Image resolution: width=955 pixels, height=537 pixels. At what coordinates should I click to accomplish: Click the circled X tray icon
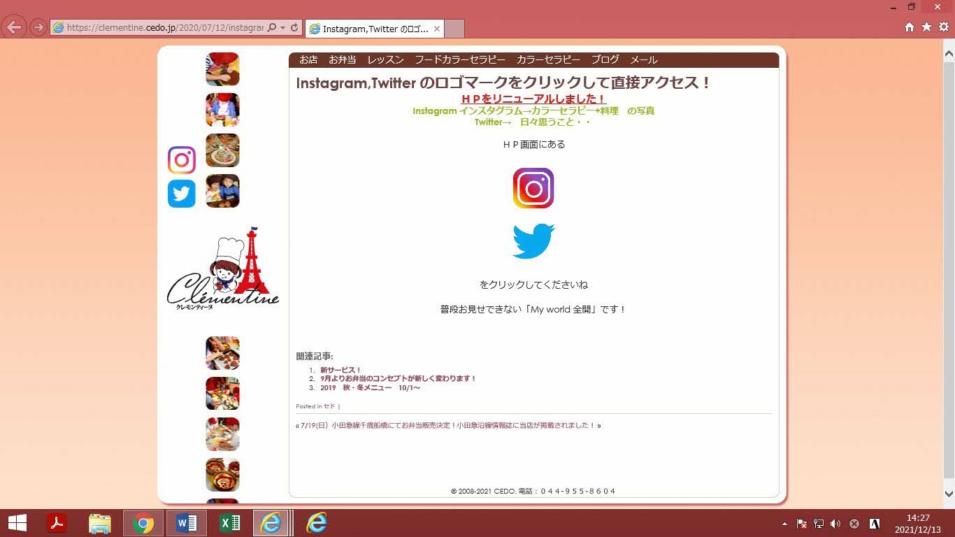tap(854, 523)
